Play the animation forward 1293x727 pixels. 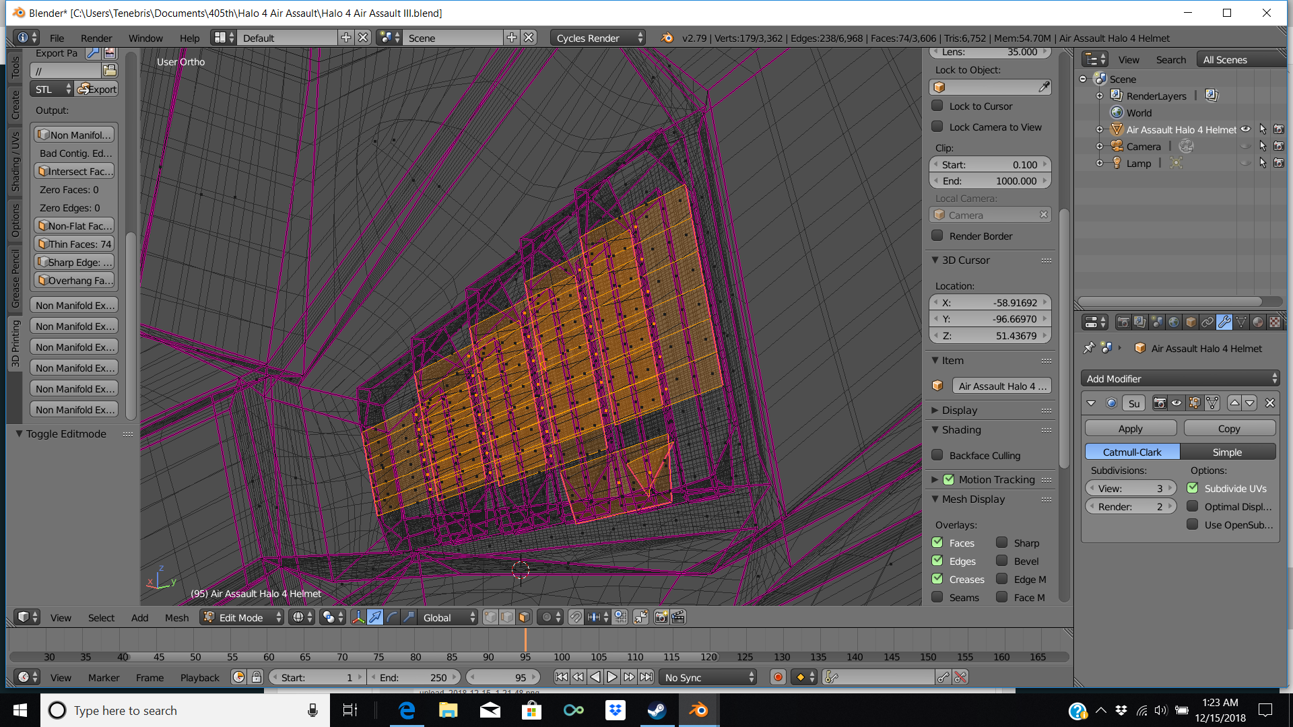pyautogui.click(x=611, y=677)
